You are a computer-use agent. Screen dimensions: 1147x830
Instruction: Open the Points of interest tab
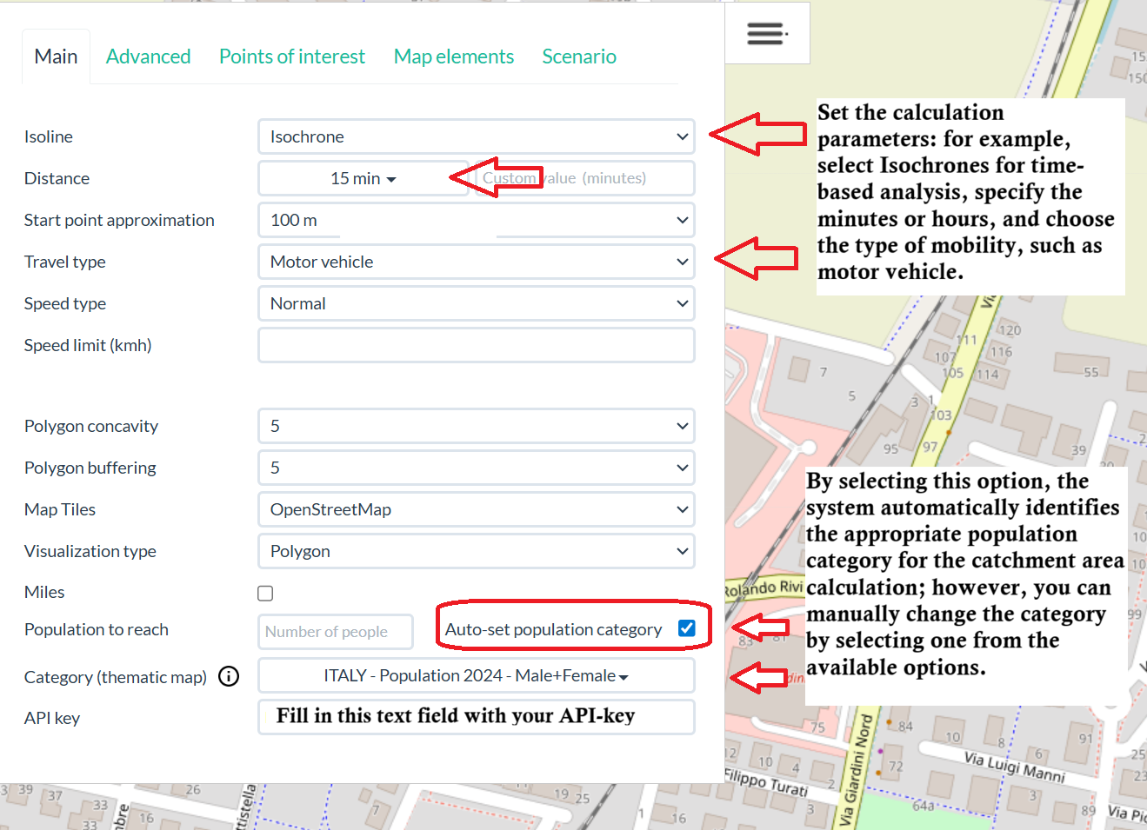click(291, 56)
